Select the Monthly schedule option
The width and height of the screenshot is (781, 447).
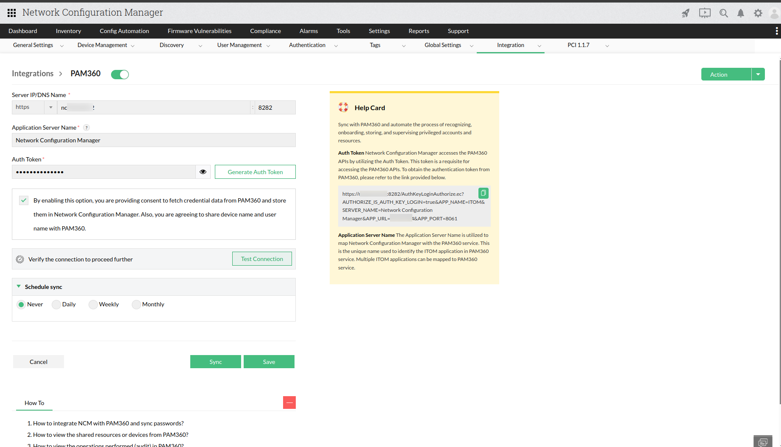pyautogui.click(x=136, y=305)
